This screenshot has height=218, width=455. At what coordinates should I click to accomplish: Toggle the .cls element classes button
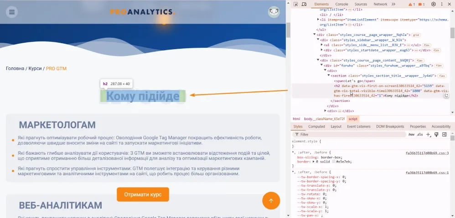point(419,135)
